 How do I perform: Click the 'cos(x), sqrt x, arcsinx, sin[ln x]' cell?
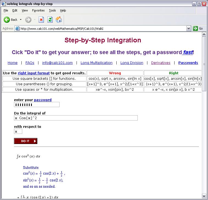coord(115,79)
